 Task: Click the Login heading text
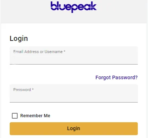click(x=19, y=39)
